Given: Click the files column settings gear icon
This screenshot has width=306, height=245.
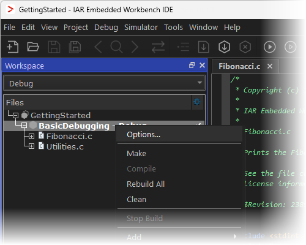Looking at the screenshot, I should coord(197,102).
